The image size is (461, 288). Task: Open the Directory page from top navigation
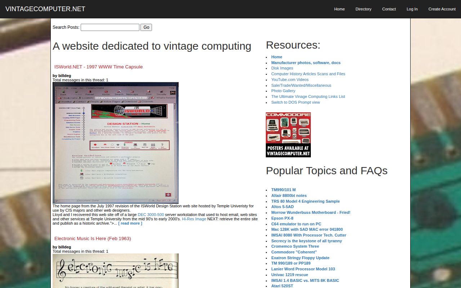tap(363, 9)
